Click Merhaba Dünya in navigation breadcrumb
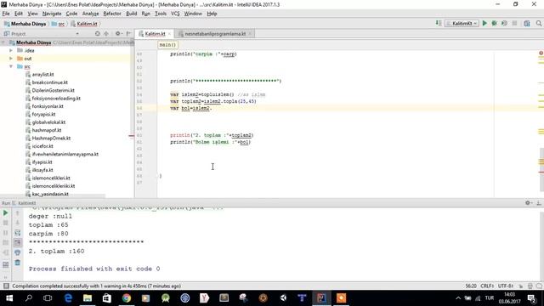This screenshot has width=544, height=306. coord(25,24)
